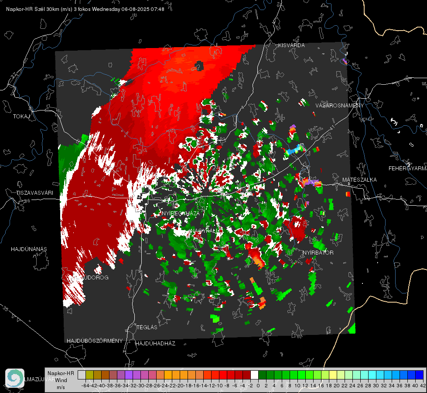Select the VÁSÁROSNAMÉNY city label

tap(340, 106)
